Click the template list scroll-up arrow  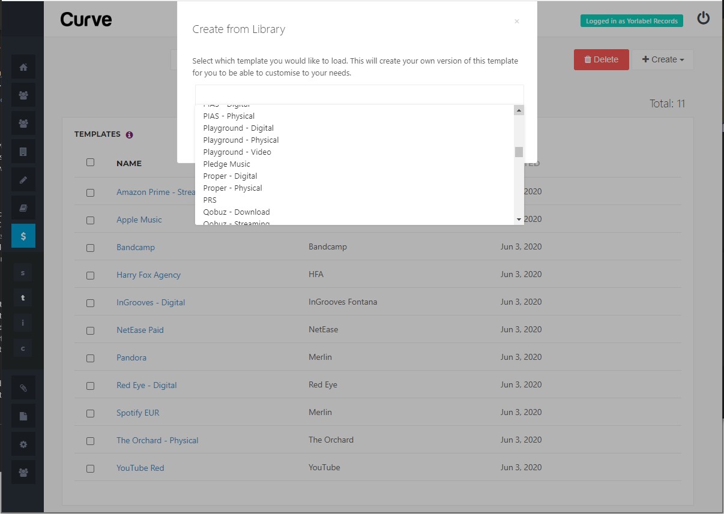pos(519,110)
